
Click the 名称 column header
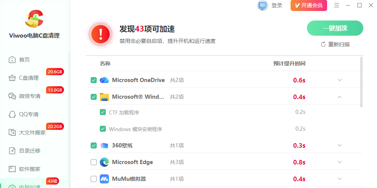105,63
